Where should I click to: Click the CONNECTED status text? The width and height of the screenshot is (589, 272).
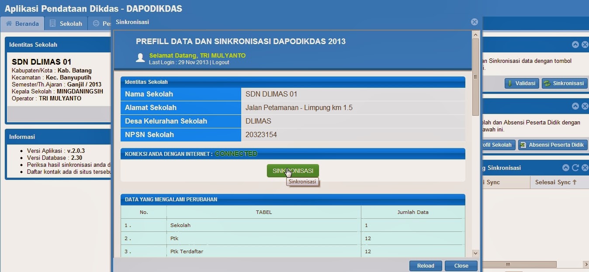(x=236, y=154)
